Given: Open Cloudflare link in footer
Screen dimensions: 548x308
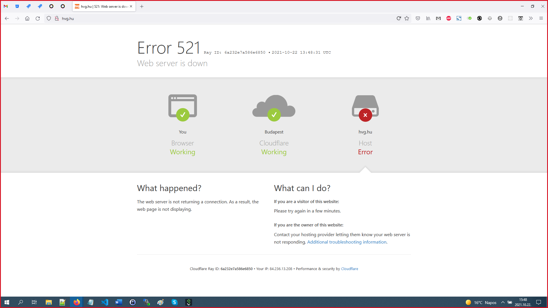Looking at the screenshot, I should point(349,269).
